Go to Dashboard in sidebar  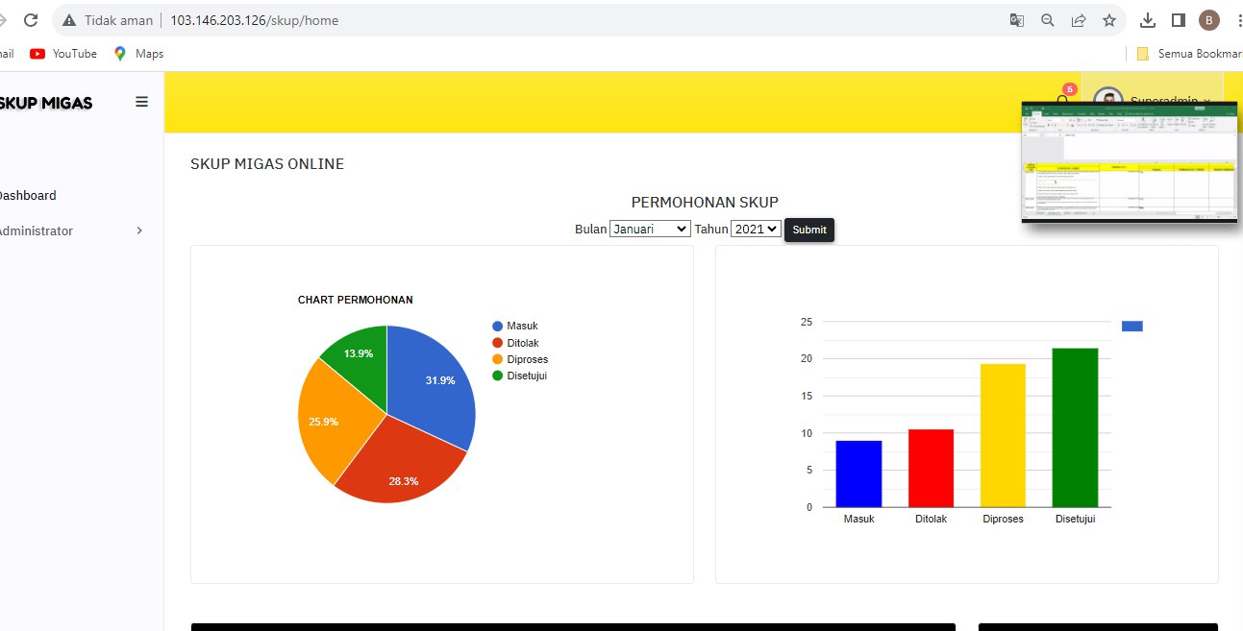point(27,195)
